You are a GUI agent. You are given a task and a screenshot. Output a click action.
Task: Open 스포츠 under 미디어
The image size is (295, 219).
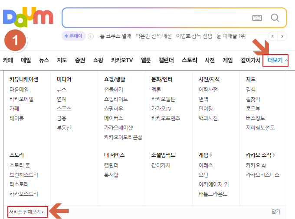(64, 109)
